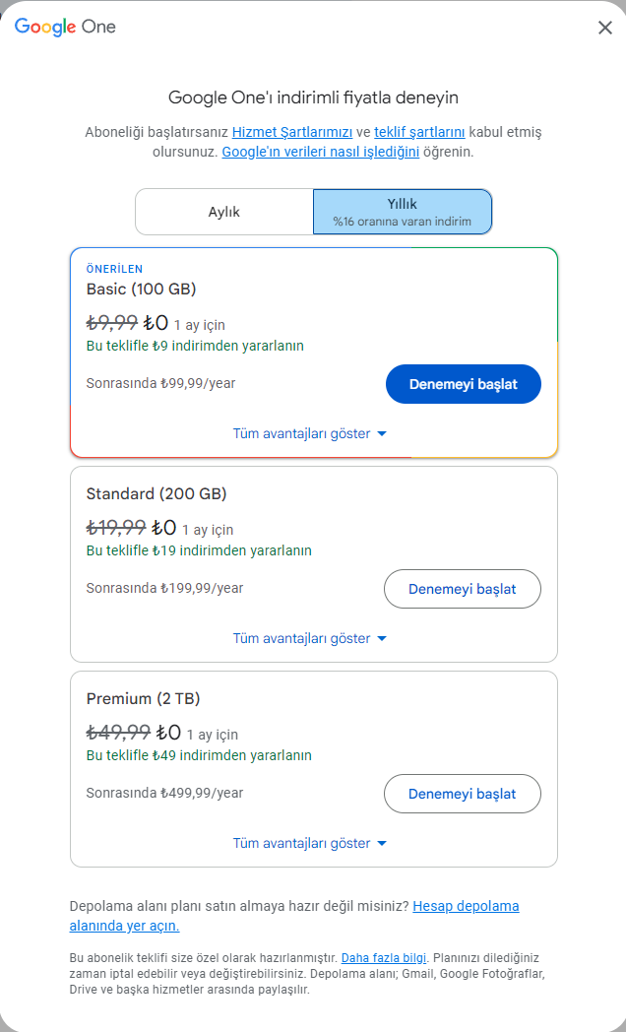
Task: Expand all benefits for Premium plan
Action: (x=301, y=843)
